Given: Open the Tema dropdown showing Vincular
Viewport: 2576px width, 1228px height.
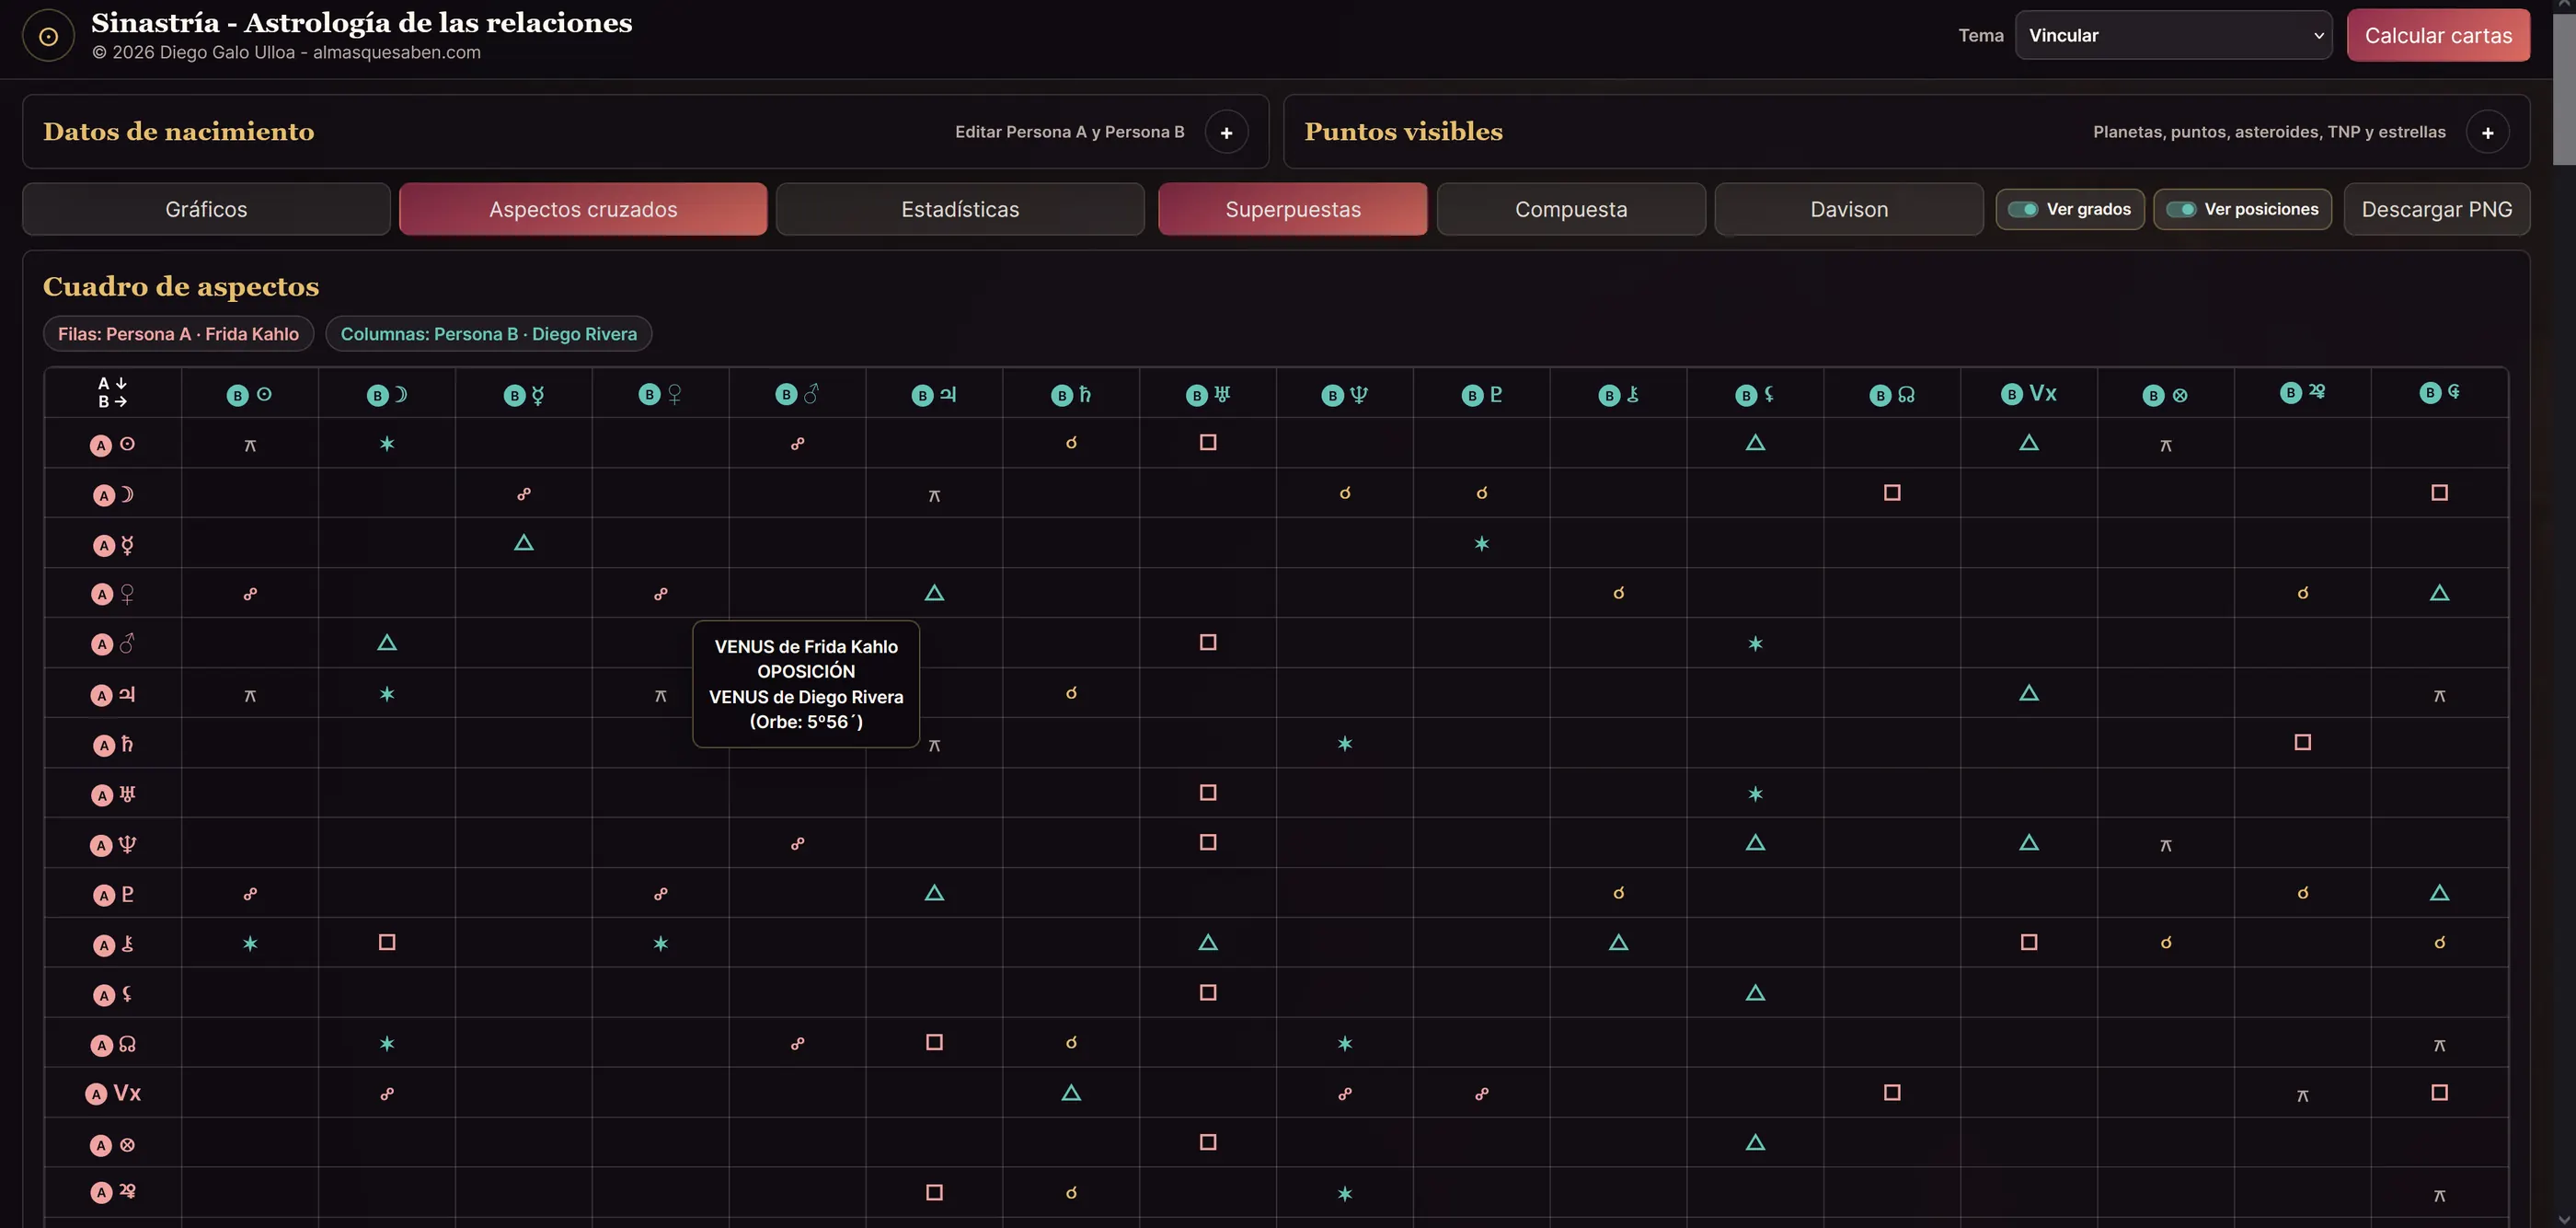Looking at the screenshot, I should pos(2173,35).
